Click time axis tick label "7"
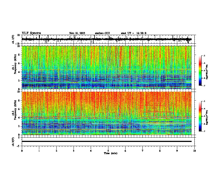The height and width of the screenshot is (169, 219). tap(143, 151)
